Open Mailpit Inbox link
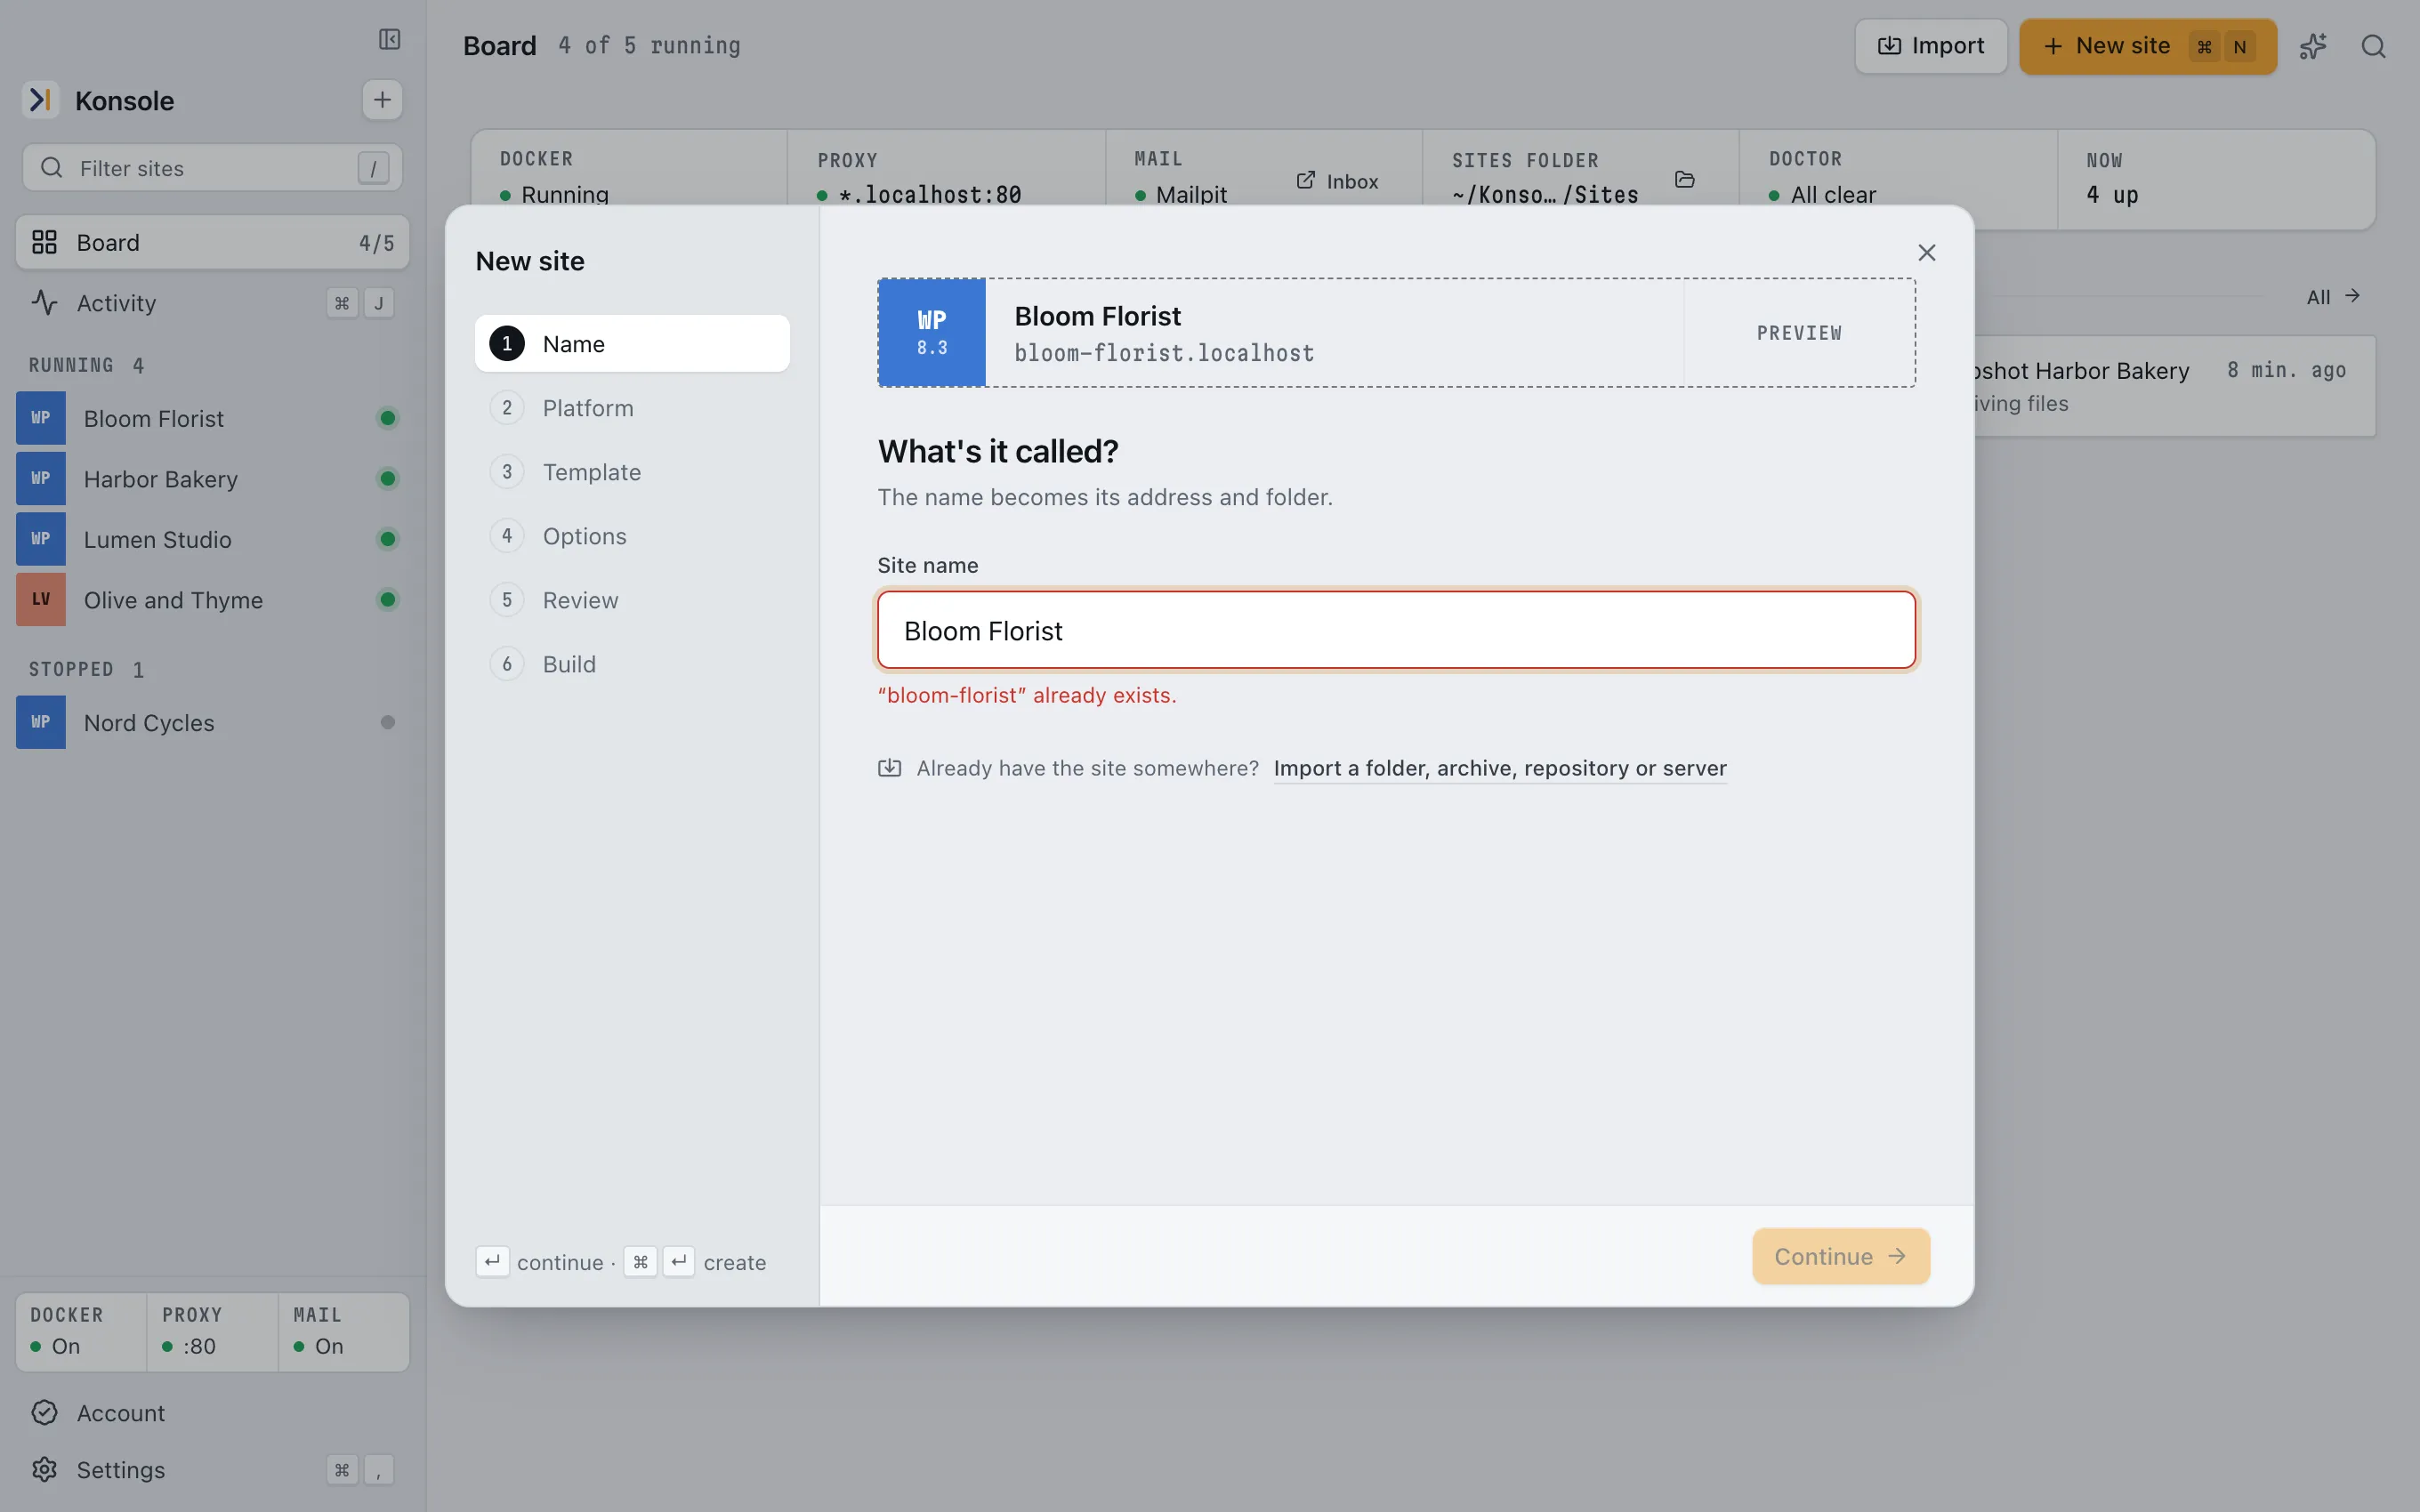Image resolution: width=2420 pixels, height=1512 pixels. [x=1337, y=181]
